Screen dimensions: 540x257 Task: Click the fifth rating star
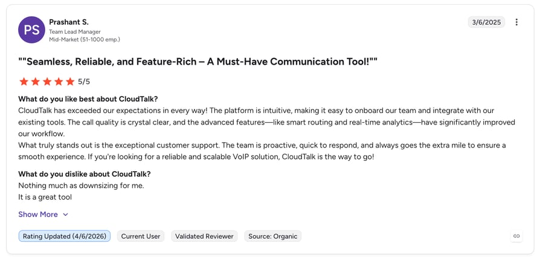(70, 82)
